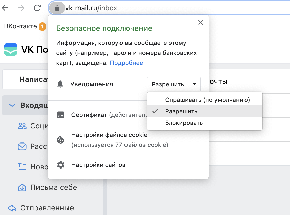Go back with the browser back arrow
290x215 pixels.
5,8
